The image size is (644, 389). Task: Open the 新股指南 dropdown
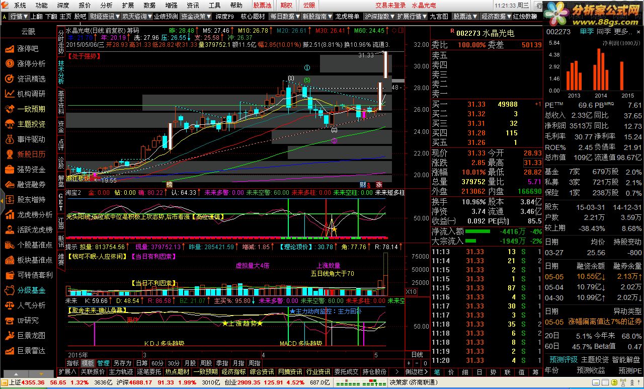point(317,16)
